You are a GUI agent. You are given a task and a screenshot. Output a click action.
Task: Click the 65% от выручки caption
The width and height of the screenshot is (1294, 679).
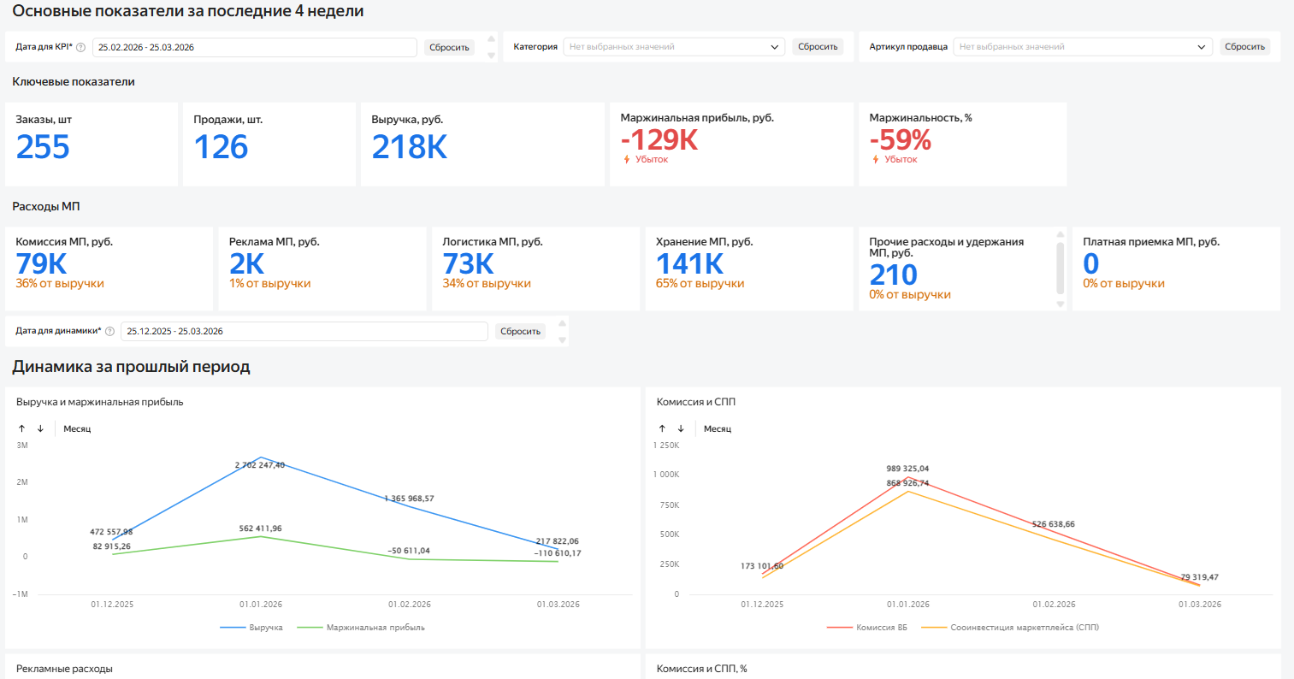point(700,284)
